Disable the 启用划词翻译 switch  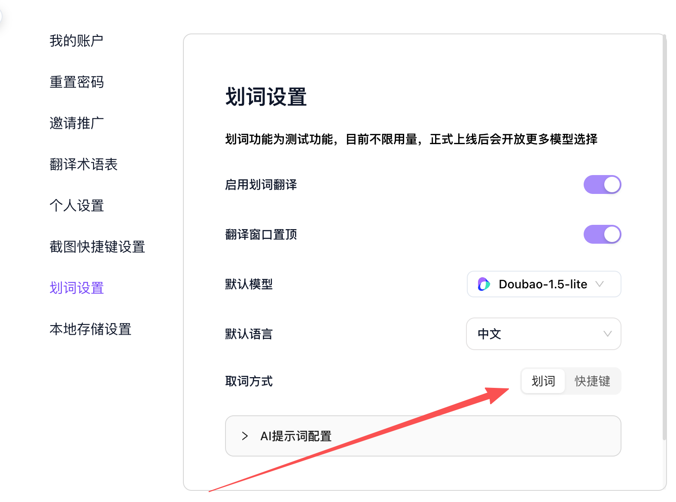[602, 184]
